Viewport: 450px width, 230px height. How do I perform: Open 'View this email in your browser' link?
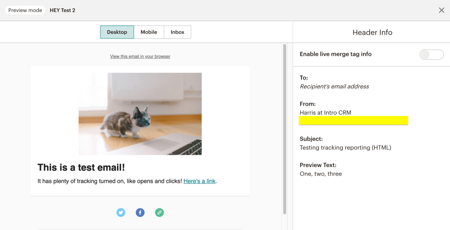[x=140, y=56]
